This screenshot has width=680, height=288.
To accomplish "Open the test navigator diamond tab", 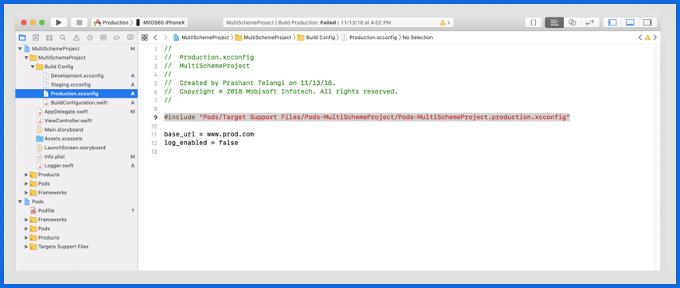I will pyautogui.click(x=90, y=37).
